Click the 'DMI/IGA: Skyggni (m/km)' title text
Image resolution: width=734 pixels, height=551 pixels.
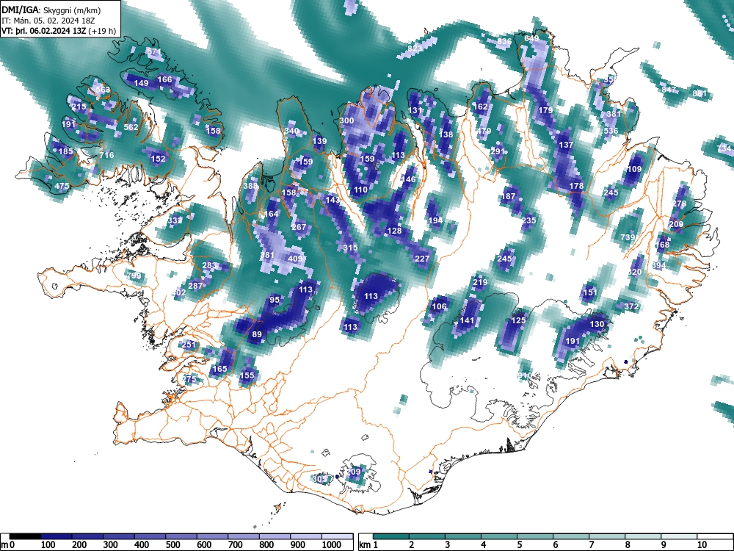pyautogui.click(x=51, y=10)
